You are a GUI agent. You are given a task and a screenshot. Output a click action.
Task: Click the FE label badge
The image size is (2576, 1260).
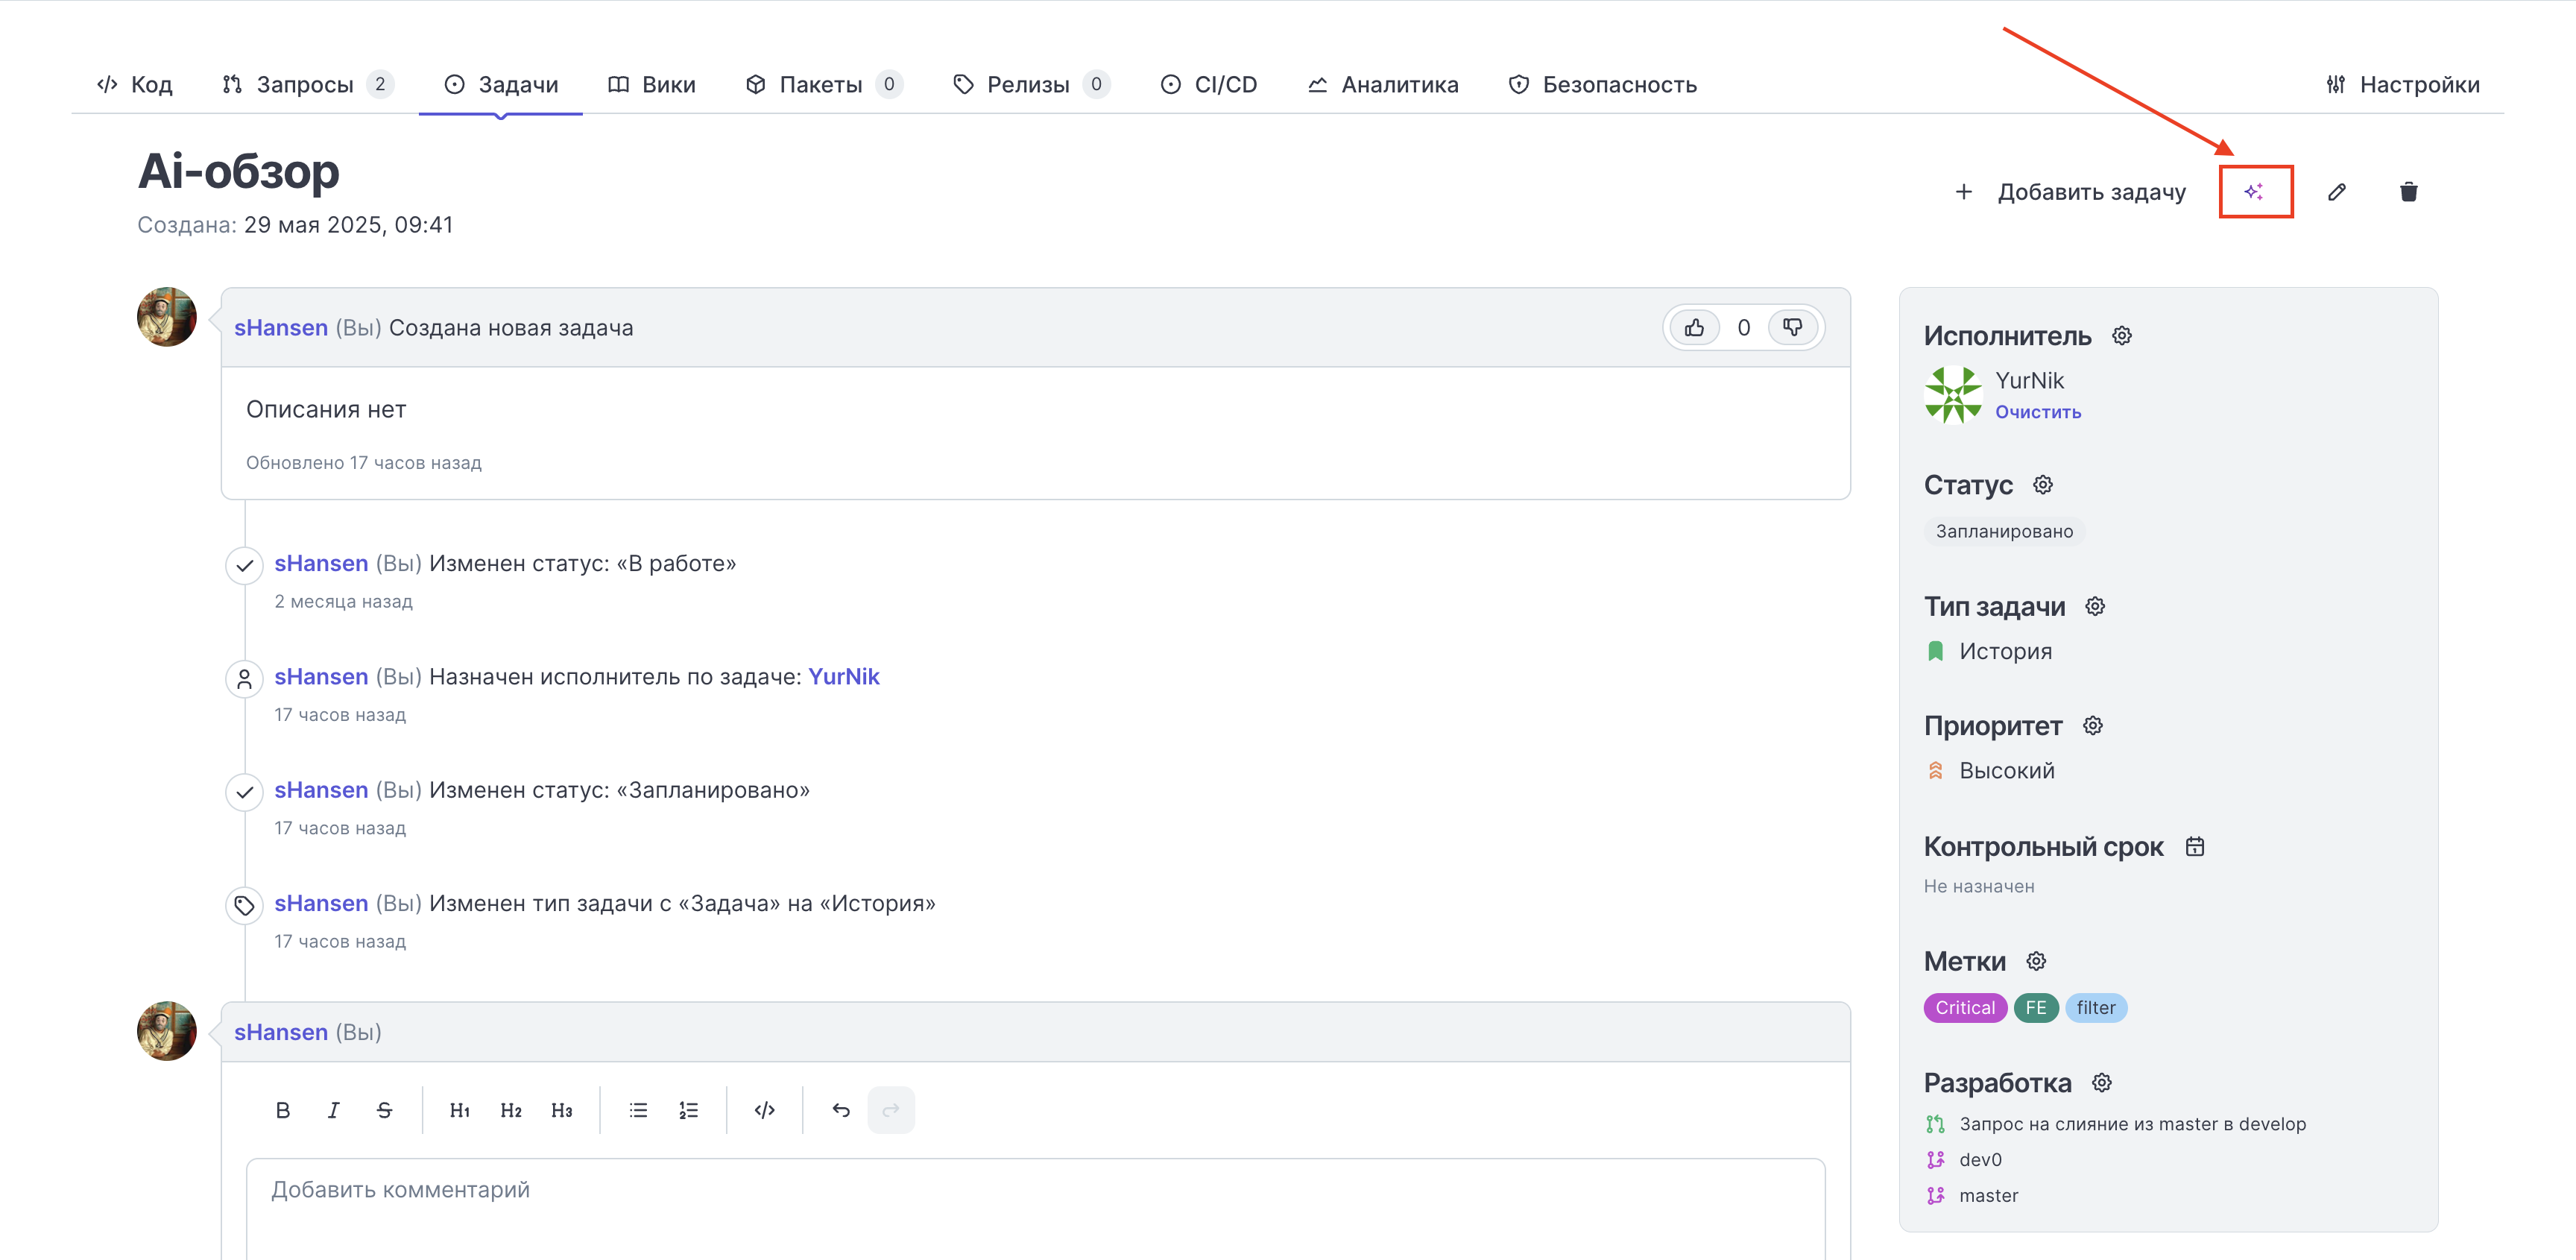[2036, 1008]
